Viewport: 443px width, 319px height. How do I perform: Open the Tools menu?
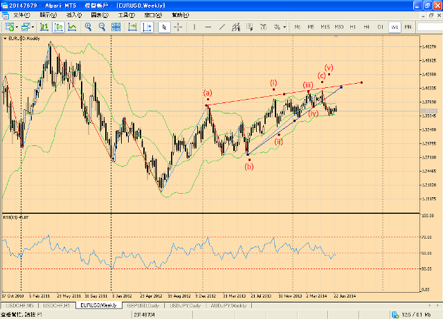click(126, 15)
